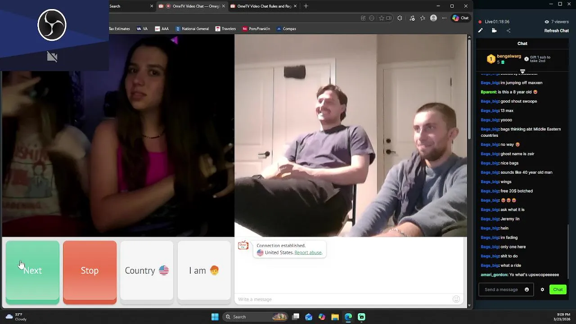Open stream chat settings gear
The height and width of the screenshot is (324, 576).
point(542,289)
